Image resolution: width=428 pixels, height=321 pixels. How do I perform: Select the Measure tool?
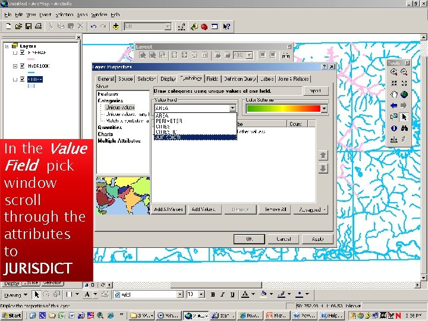[394, 140]
